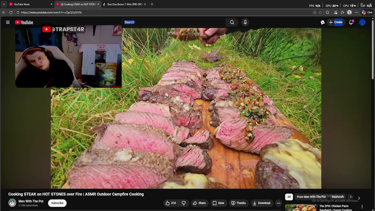
Task: Save the video to a playlist
Action: pyautogui.click(x=218, y=203)
